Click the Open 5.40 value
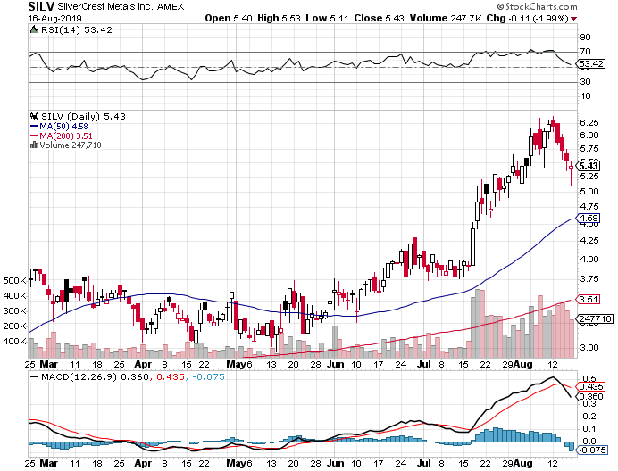The width and height of the screenshot is (618, 471). tap(229, 18)
